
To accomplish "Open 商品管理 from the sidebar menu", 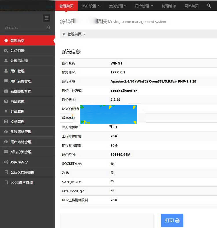I will [x=17, y=101].
